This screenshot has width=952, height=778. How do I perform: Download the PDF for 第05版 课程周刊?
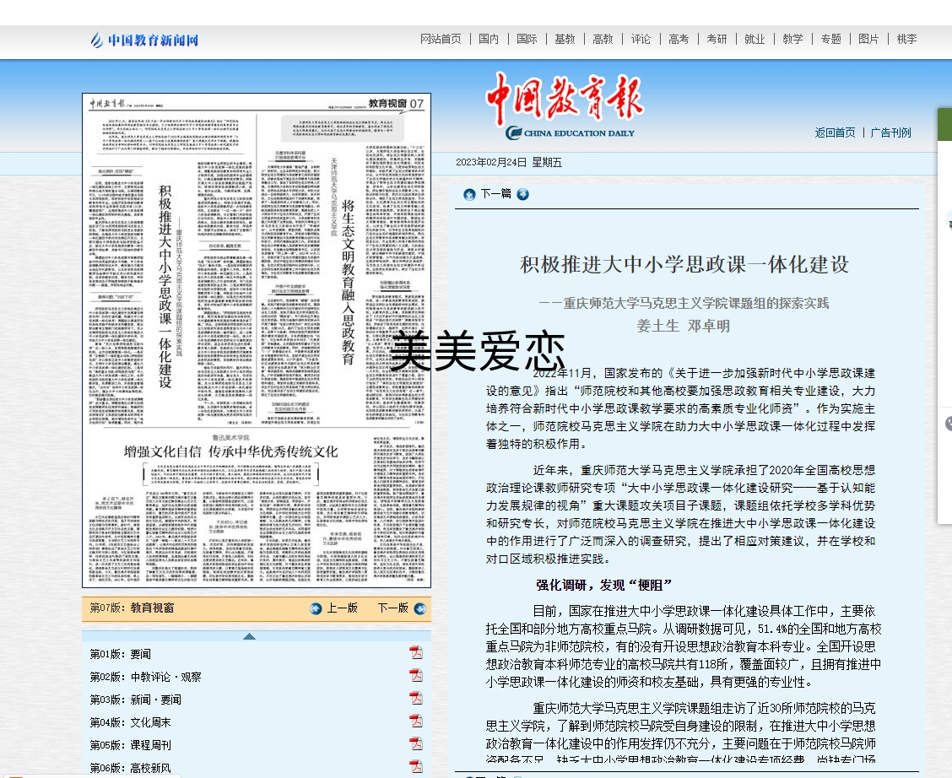[416, 743]
